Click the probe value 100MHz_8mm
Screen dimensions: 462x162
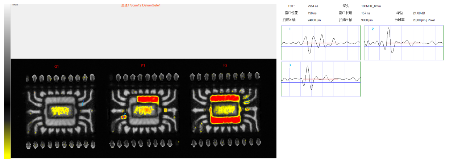pyautogui.click(x=371, y=6)
